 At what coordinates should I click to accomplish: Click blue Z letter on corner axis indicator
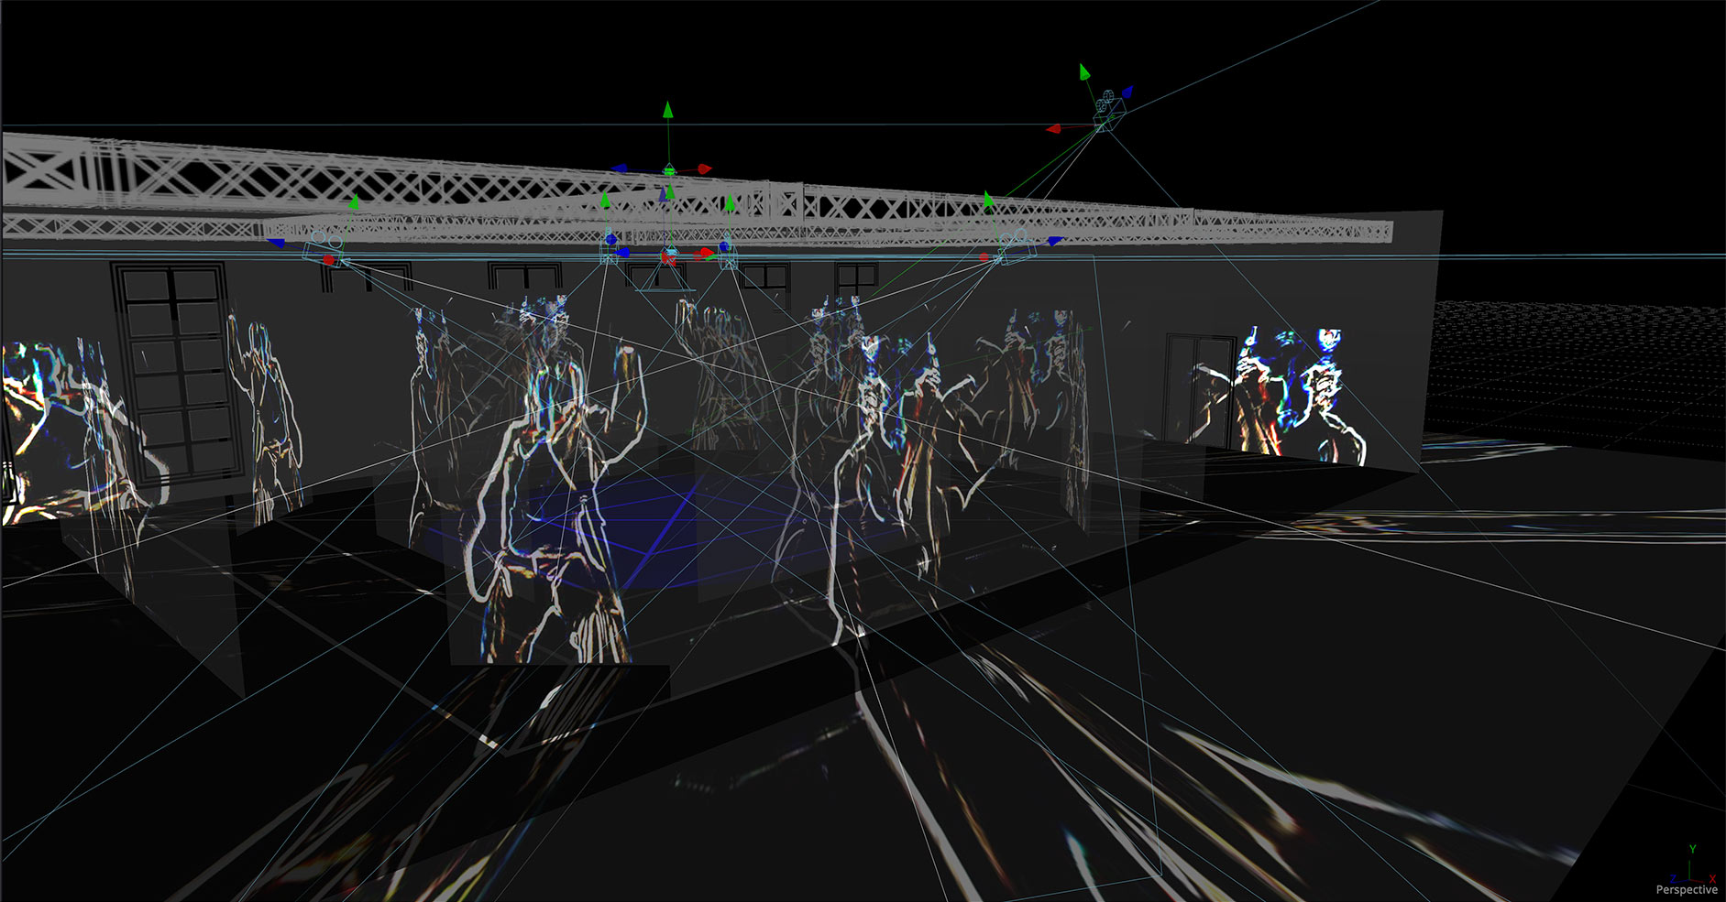pos(1672,878)
